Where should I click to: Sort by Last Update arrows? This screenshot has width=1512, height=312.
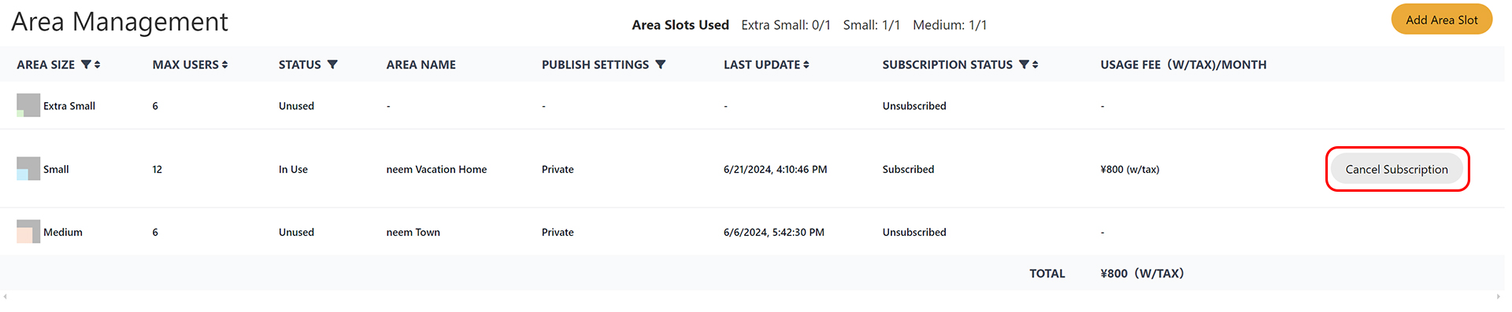click(x=806, y=64)
